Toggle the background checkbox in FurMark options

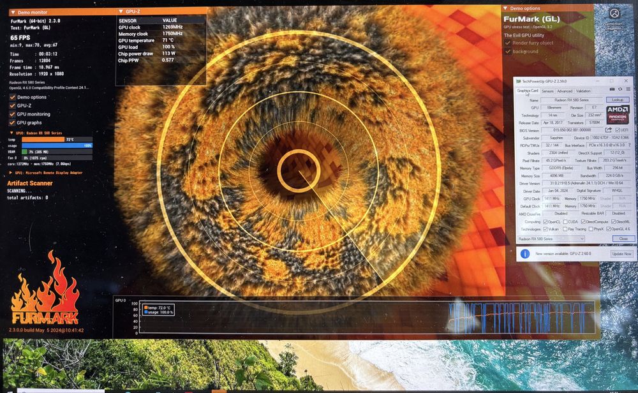[x=507, y=52]
